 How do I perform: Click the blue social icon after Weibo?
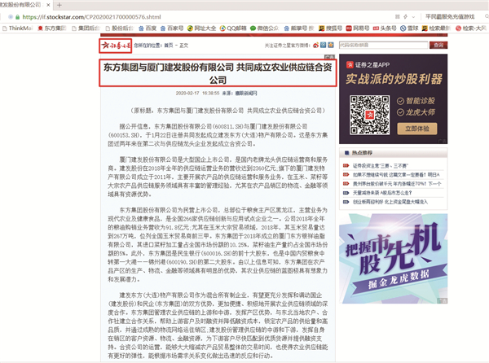pos(323,45)
